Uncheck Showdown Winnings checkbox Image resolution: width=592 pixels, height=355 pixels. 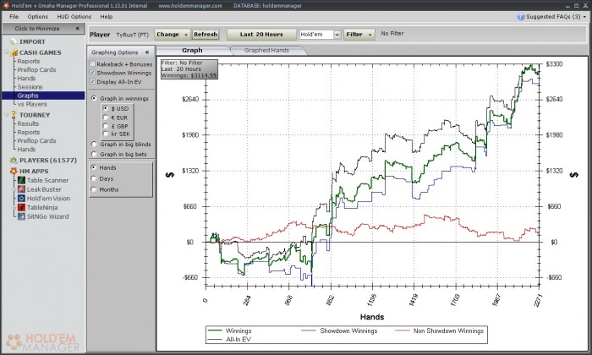(92, 73)
